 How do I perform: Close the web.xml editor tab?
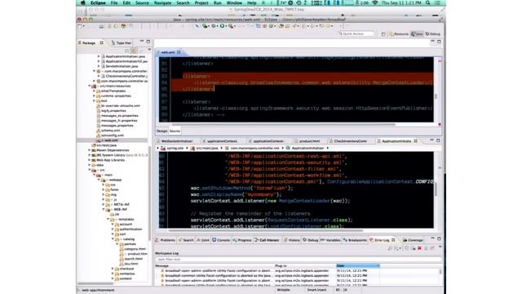click(179, 52)
